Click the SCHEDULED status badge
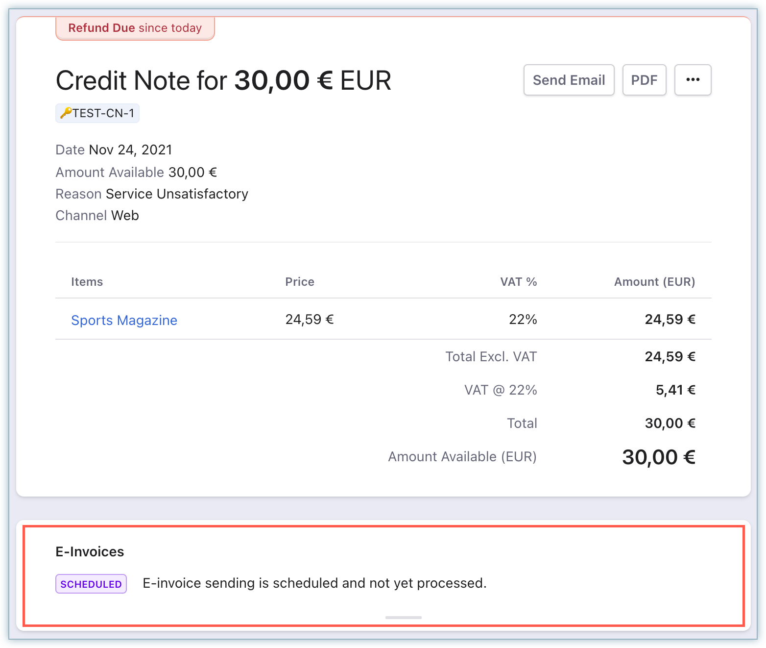766x648 pixels. (91, 584)
